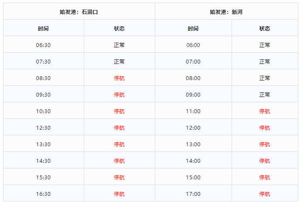Screen dimensions: 304x205
Task: Click the 12:30 departure time
Action: click(43, 128)
